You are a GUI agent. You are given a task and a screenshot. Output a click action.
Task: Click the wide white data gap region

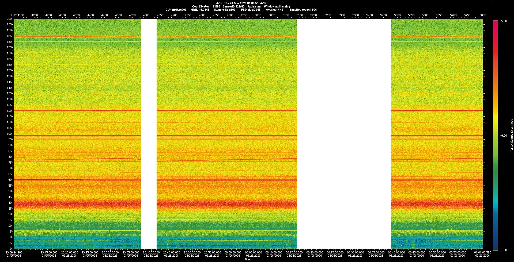(x=344, y=134)
